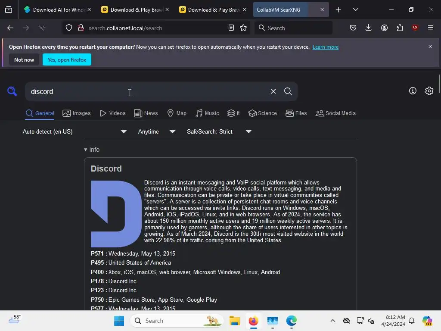441x331 pixels.
Task: Select 'P495 : United States of America' text
Action: (x=131, y=262)
